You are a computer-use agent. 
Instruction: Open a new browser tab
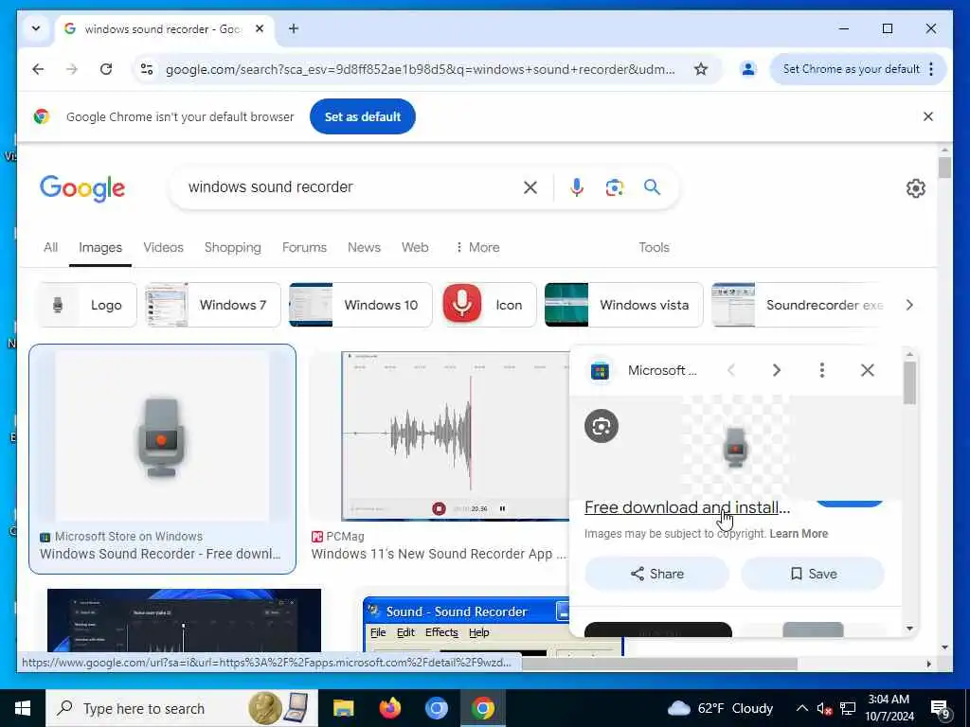(294, 28)
